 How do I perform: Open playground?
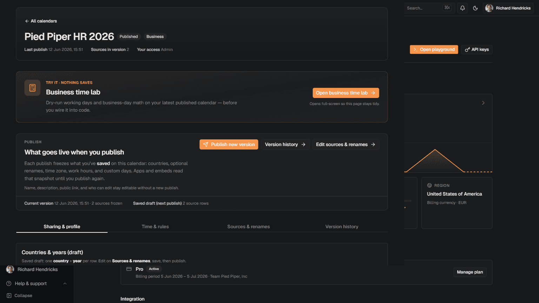click(434, 50)
